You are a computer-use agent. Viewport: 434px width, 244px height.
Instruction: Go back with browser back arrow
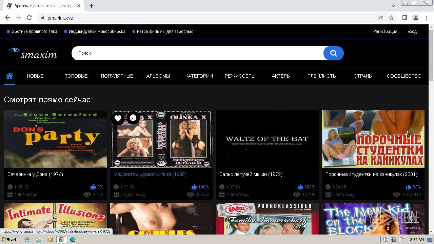pyautogui.click(x=7, y=18)
